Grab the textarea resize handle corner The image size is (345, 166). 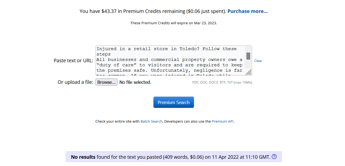(249, 72)
